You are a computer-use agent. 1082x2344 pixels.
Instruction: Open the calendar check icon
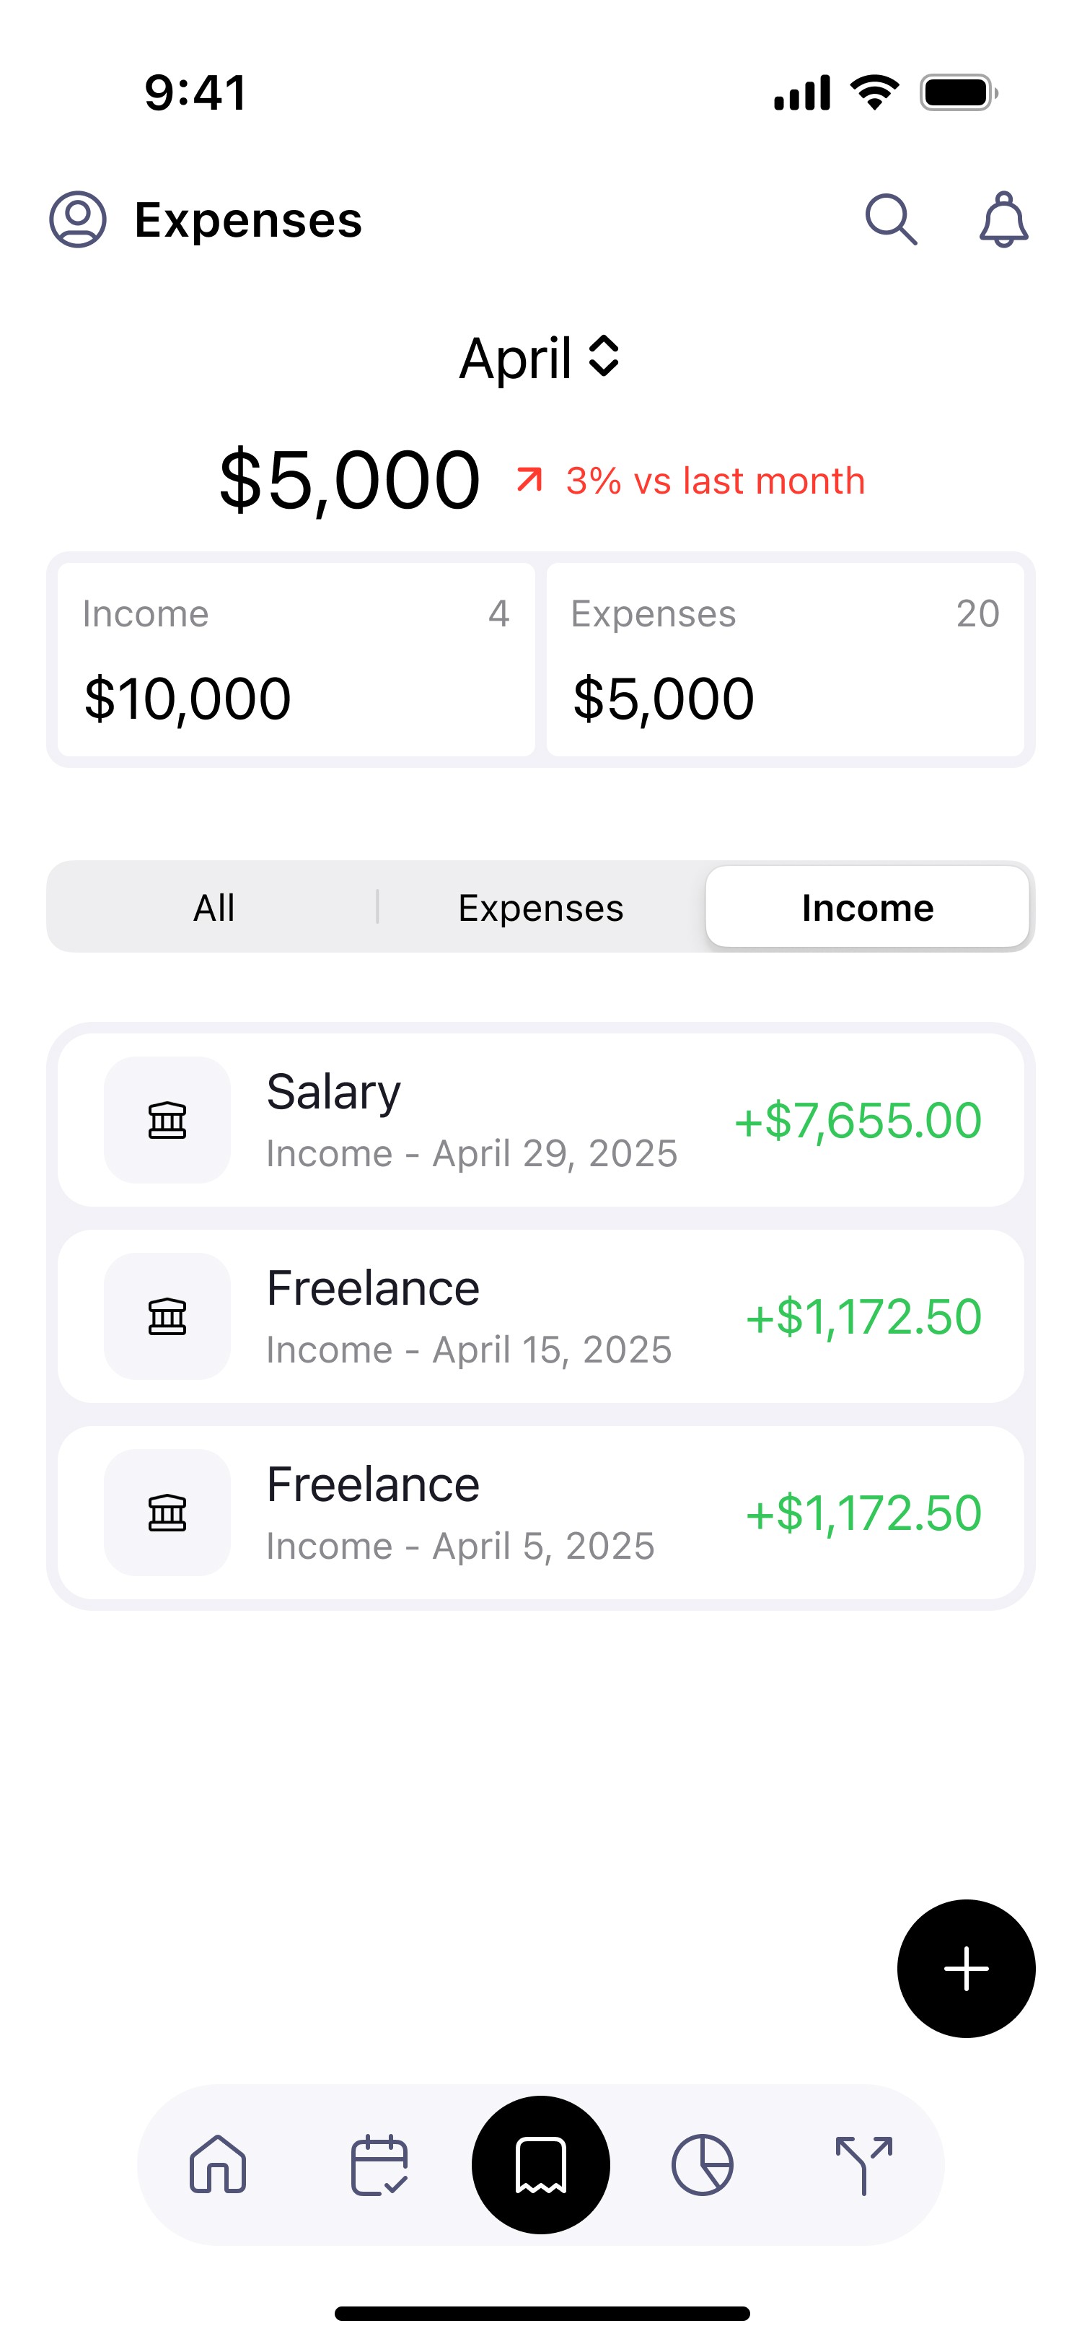click(x=379, y=2164)
